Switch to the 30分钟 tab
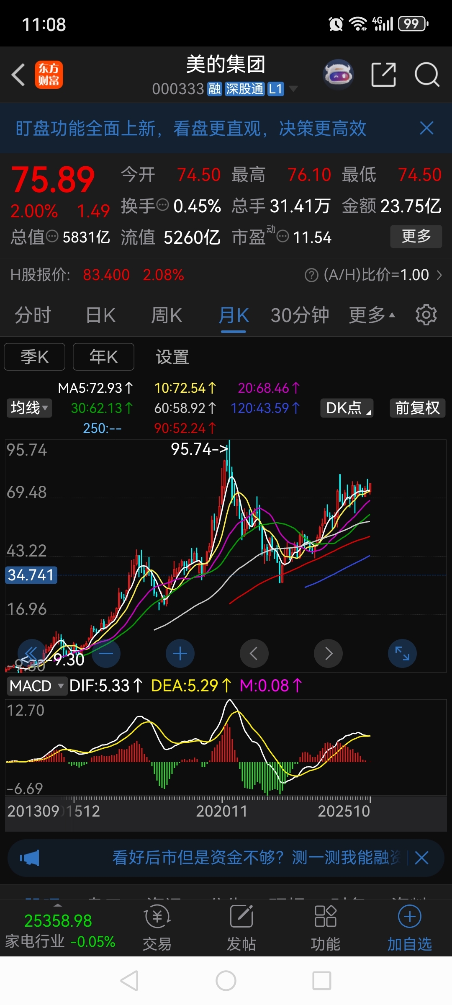Image resolution: width=452 pixels, height=1005 pixels. [300, 315]
